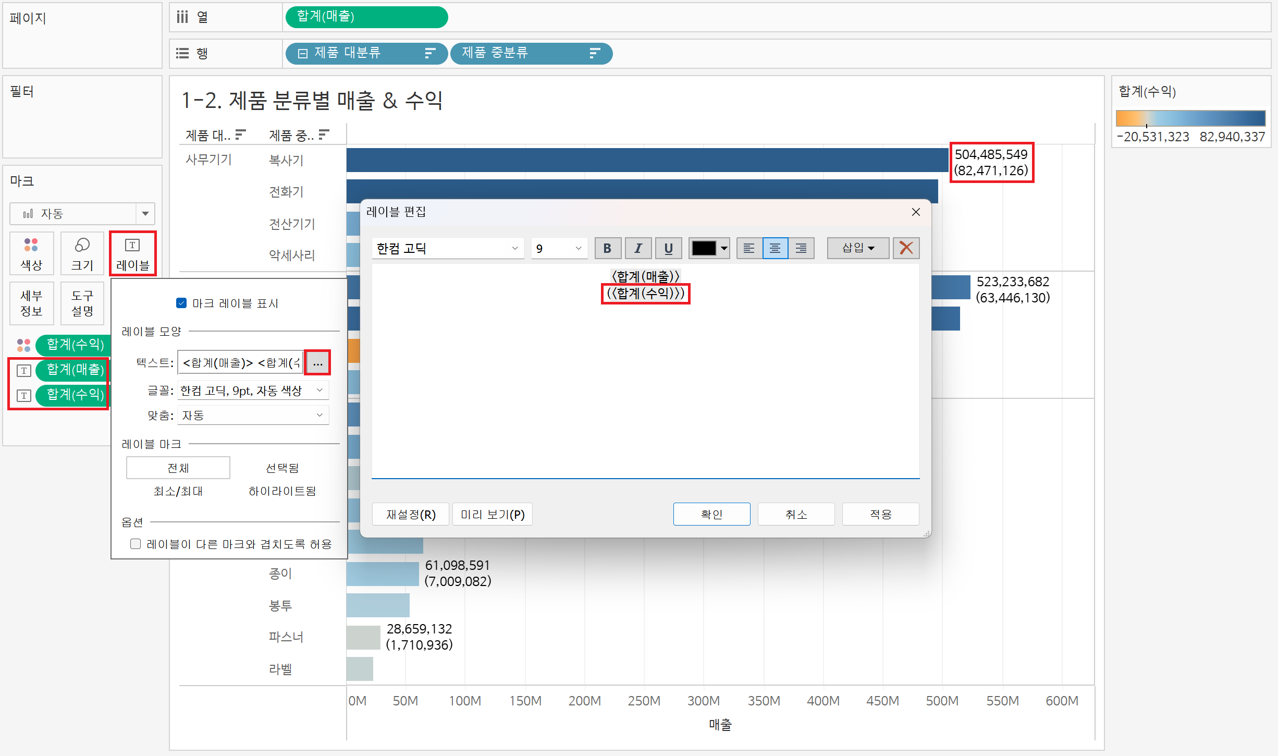This screenshot has height=756, width=1278.
Task: Open the 색상 (Color) marks card
Action: tap(31, 254)
